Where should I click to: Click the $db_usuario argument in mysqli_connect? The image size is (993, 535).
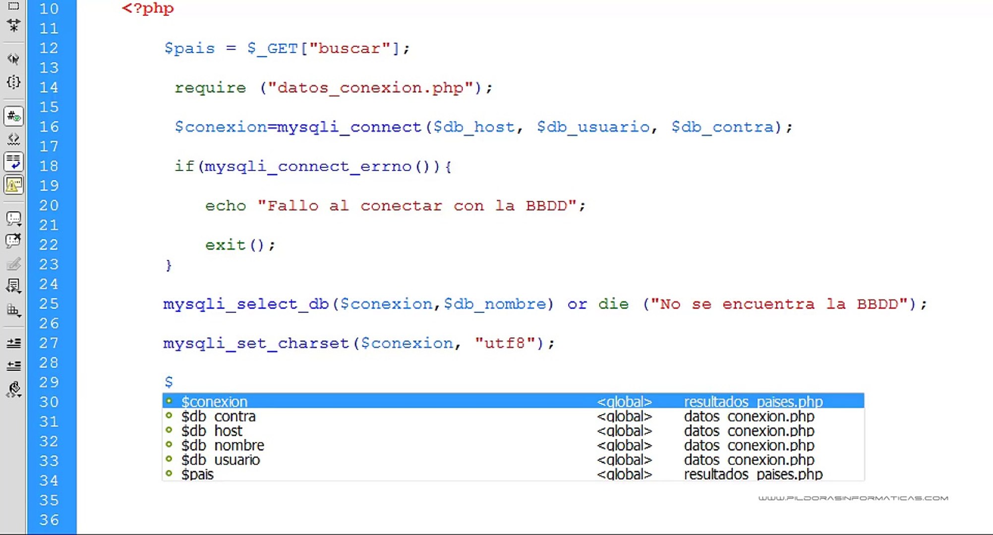click(593, 127)
